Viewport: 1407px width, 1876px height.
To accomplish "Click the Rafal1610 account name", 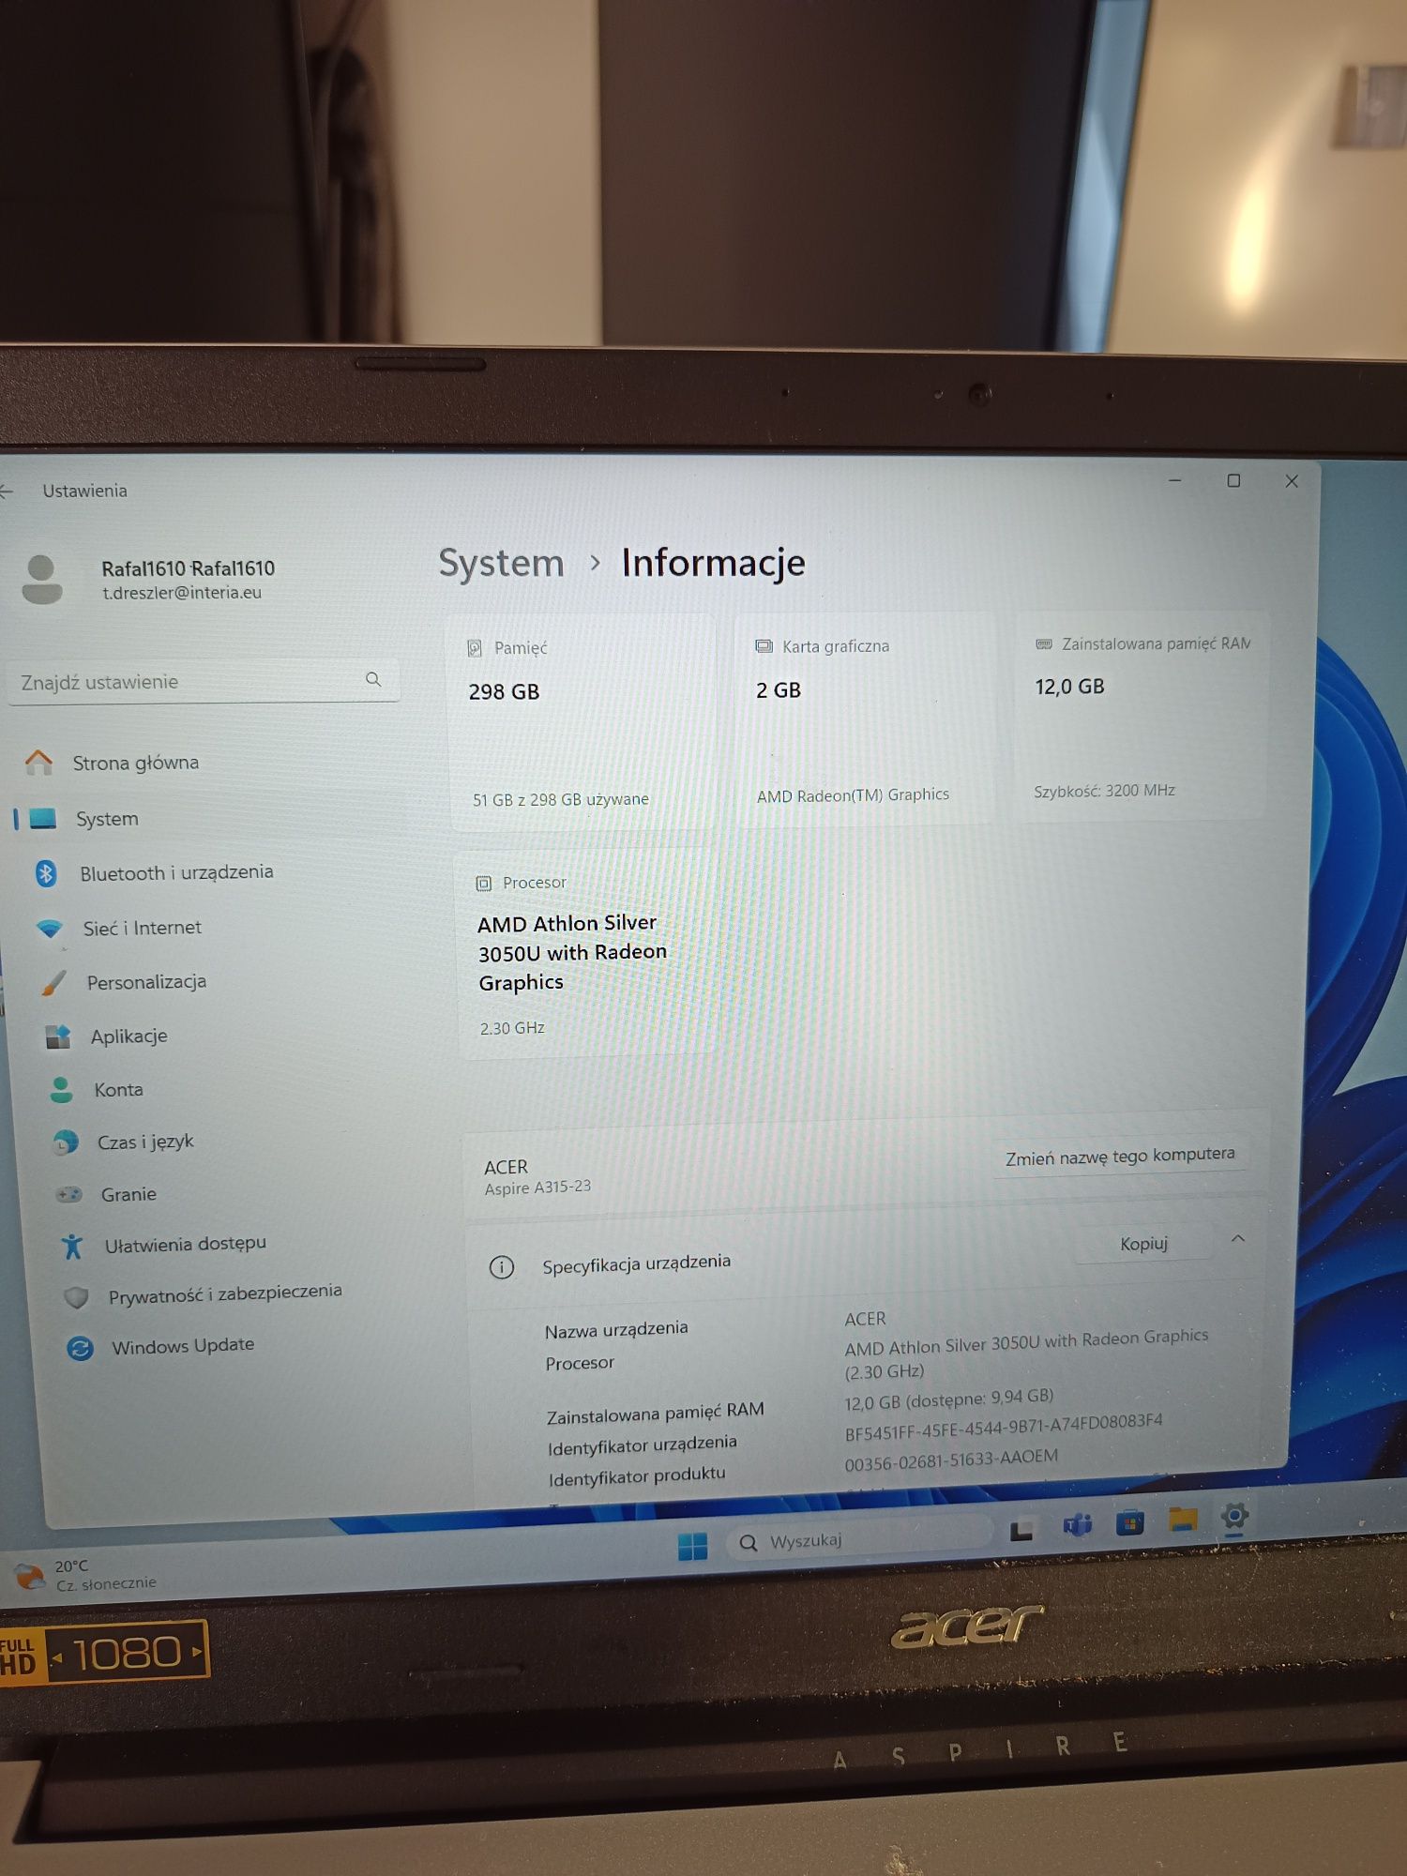I will click(188, 568).
